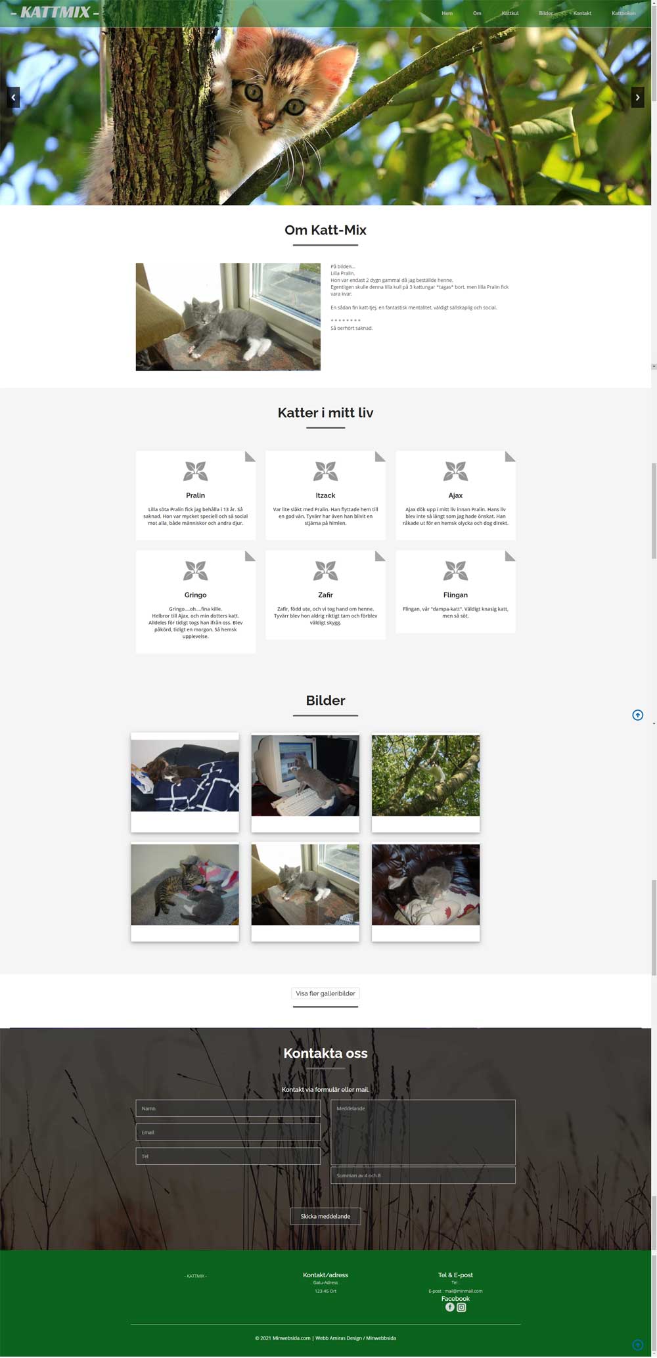Click the Meddelande text area
The width and height of the screenshot is (657, 1358).
(x=422, y=1132)
